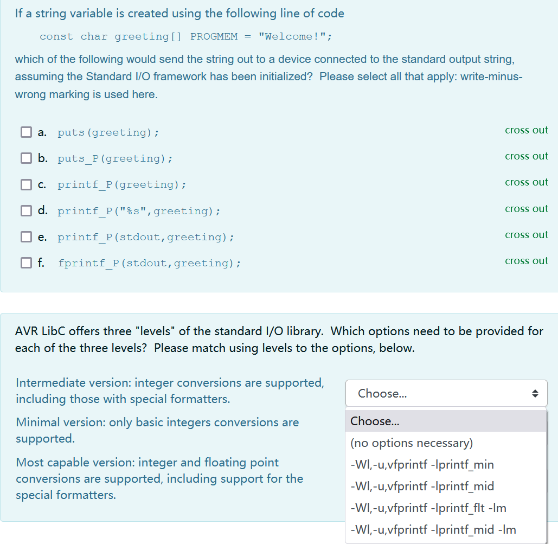Cross out answer f fprintf_P(stdout,greeting)
The image size is (558, 544).
point(527,260)
